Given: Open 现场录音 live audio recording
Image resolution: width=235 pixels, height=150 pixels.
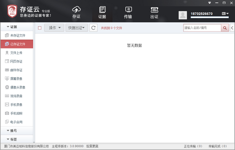Looking at the screenshot, I should tap(17, 96).
